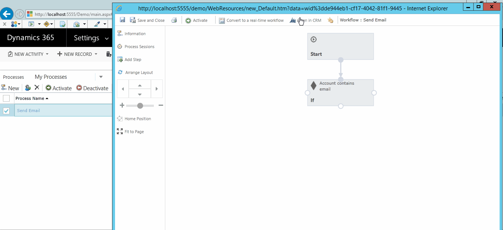
Task: Click the Arrange Layout refresh icon
Action: 120,72
